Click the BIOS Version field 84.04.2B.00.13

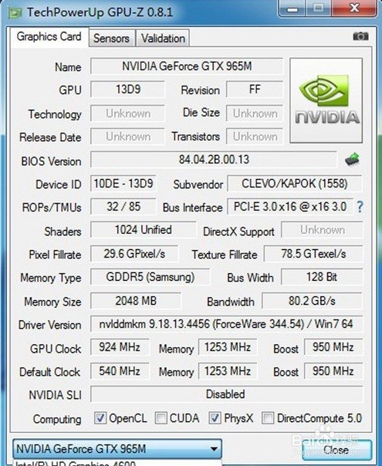(214, 160)
